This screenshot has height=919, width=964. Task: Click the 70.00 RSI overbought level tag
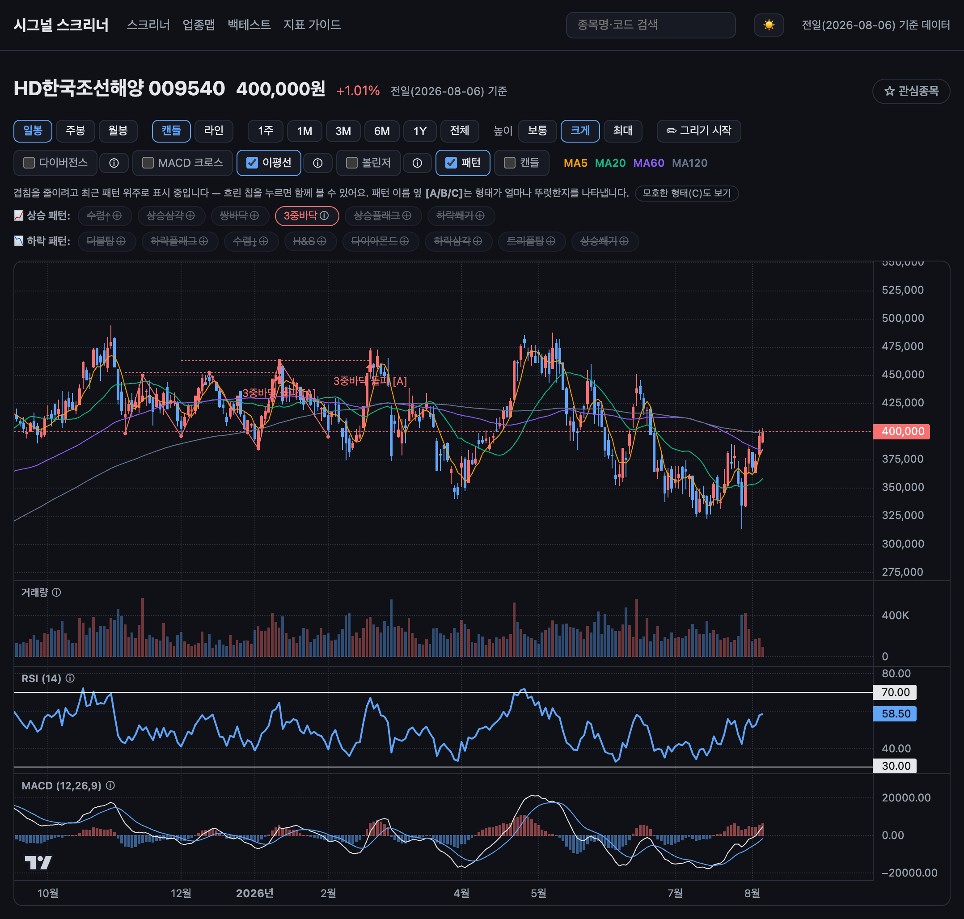[895, 692]
